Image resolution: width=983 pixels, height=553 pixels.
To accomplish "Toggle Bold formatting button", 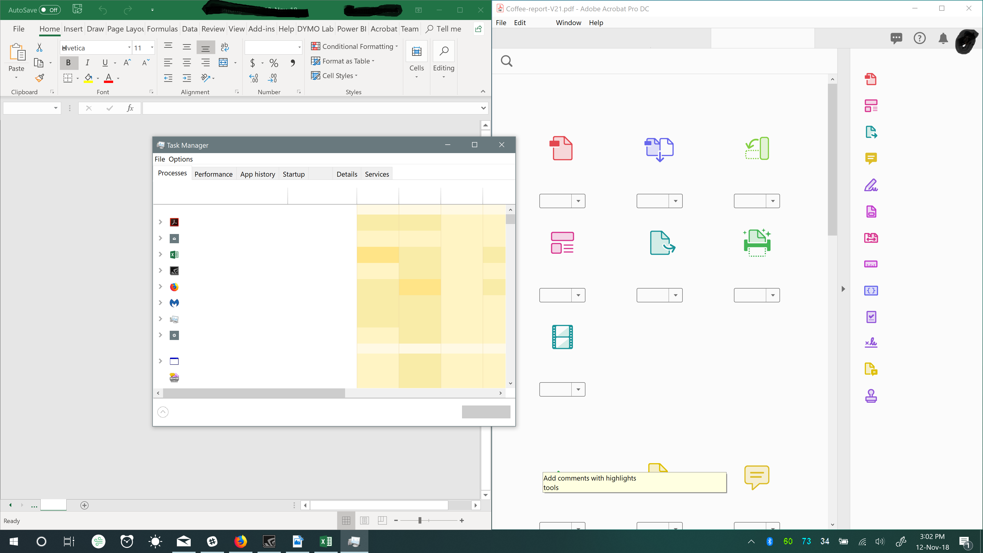I will [68, 62].
